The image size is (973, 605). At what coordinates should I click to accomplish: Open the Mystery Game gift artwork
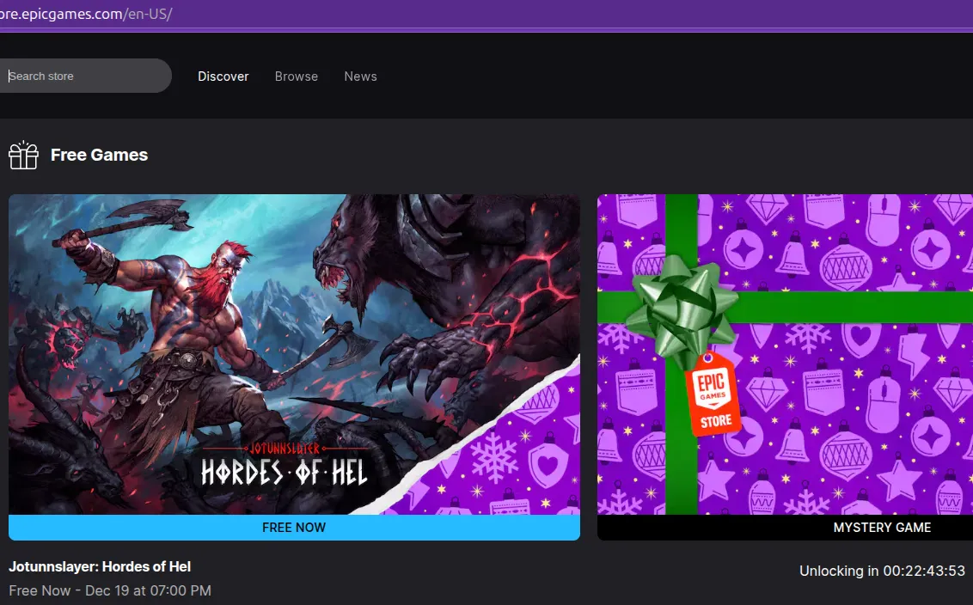click(785, 354)
